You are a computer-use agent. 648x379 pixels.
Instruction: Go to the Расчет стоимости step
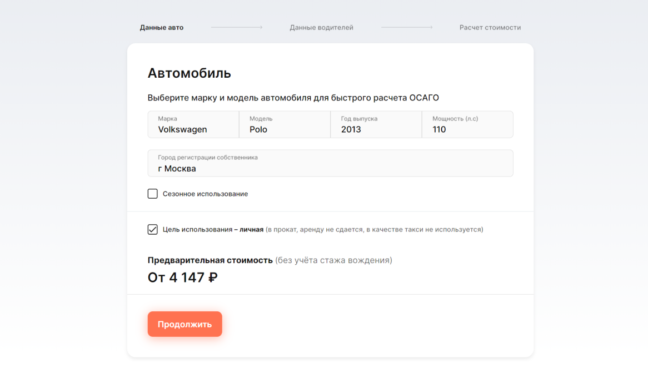point(490,28)
